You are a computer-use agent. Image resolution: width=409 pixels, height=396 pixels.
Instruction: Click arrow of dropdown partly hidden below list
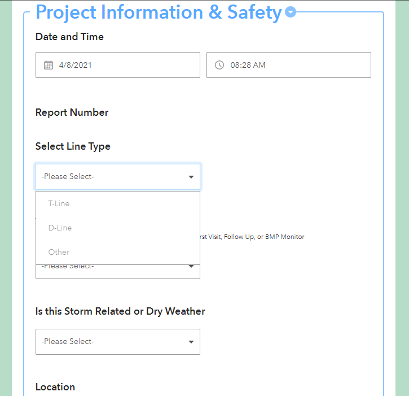[191, 267]
